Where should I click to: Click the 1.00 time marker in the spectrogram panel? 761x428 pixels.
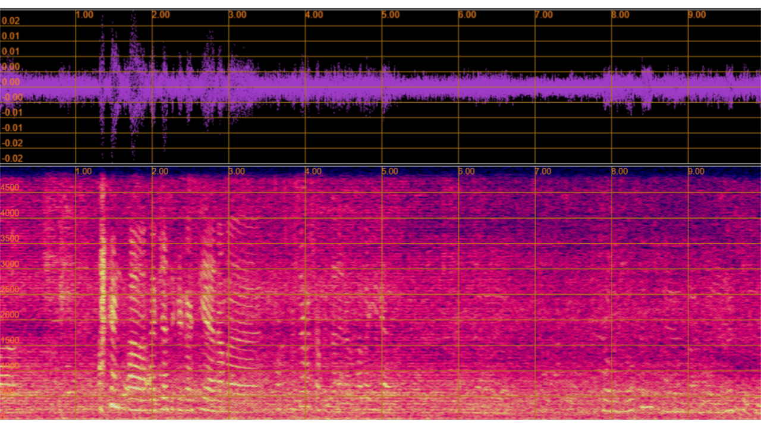(84, 171)
